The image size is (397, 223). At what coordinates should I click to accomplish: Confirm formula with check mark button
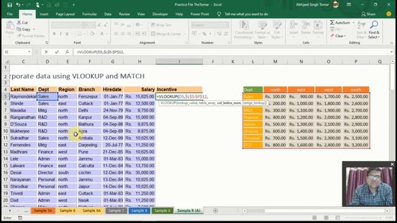pos(56,52)
